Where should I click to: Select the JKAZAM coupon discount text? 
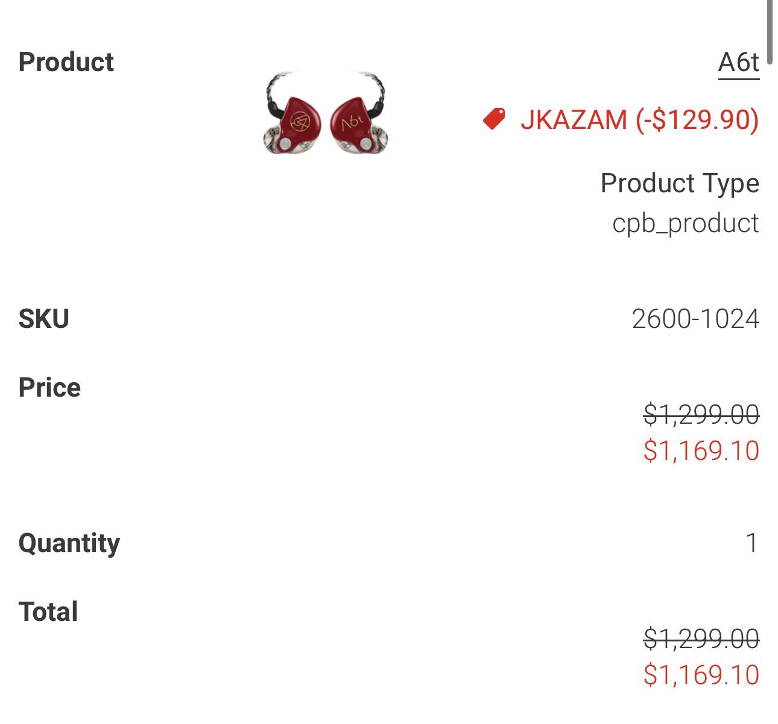pyautogui.click(x=639, y=119)
